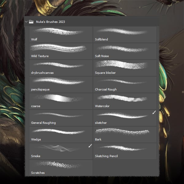Select the Bark brush preset
This screenshot has width=184, height=184.
pyautogui.click(x=125, y=135)
